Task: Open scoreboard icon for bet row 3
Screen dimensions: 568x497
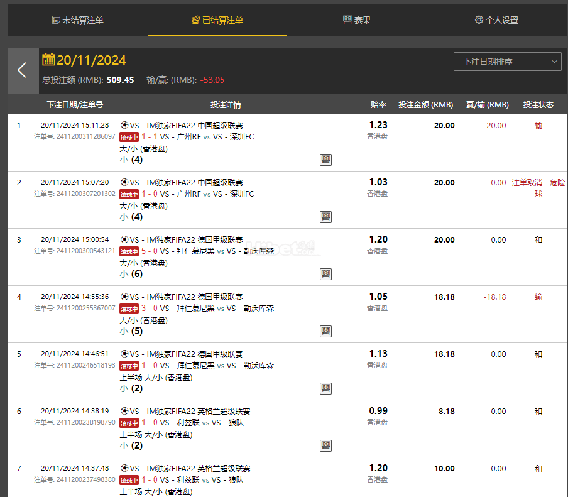Action: tap(325, 274)
